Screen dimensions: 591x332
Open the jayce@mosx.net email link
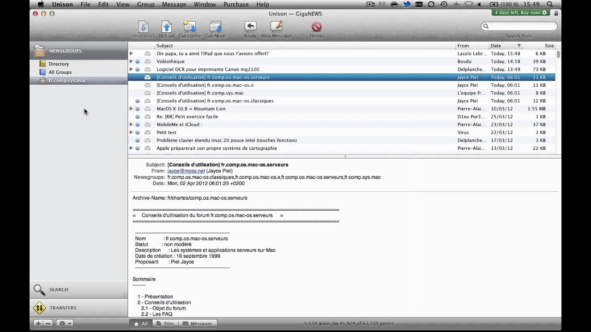click(x=186, y=171)
